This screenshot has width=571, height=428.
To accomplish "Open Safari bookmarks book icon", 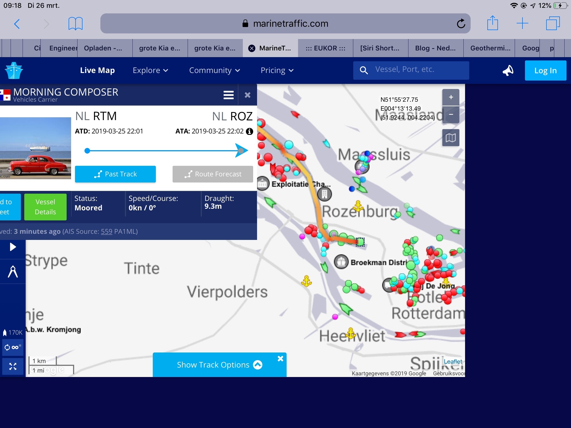I will [75, 24].
